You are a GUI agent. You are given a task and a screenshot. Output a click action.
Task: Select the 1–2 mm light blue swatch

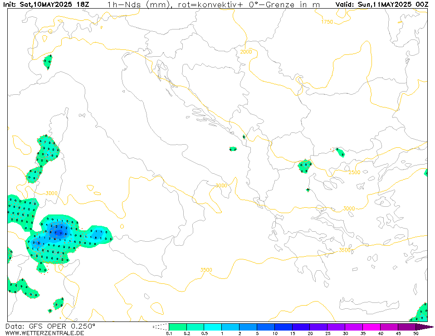[230, 327]
